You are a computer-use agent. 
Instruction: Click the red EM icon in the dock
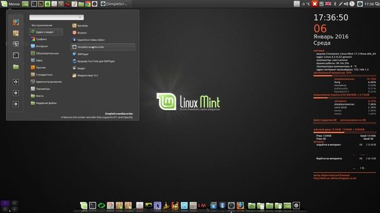[x=202, y=205]
